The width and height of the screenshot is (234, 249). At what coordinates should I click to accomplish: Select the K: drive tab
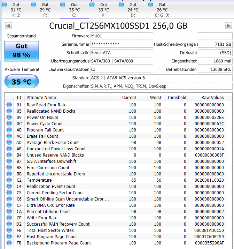[104, 10]
